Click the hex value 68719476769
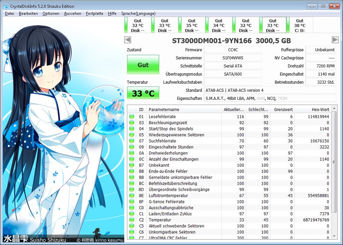The height and width of the screenshot is (245, 343). tap(316, 220)
